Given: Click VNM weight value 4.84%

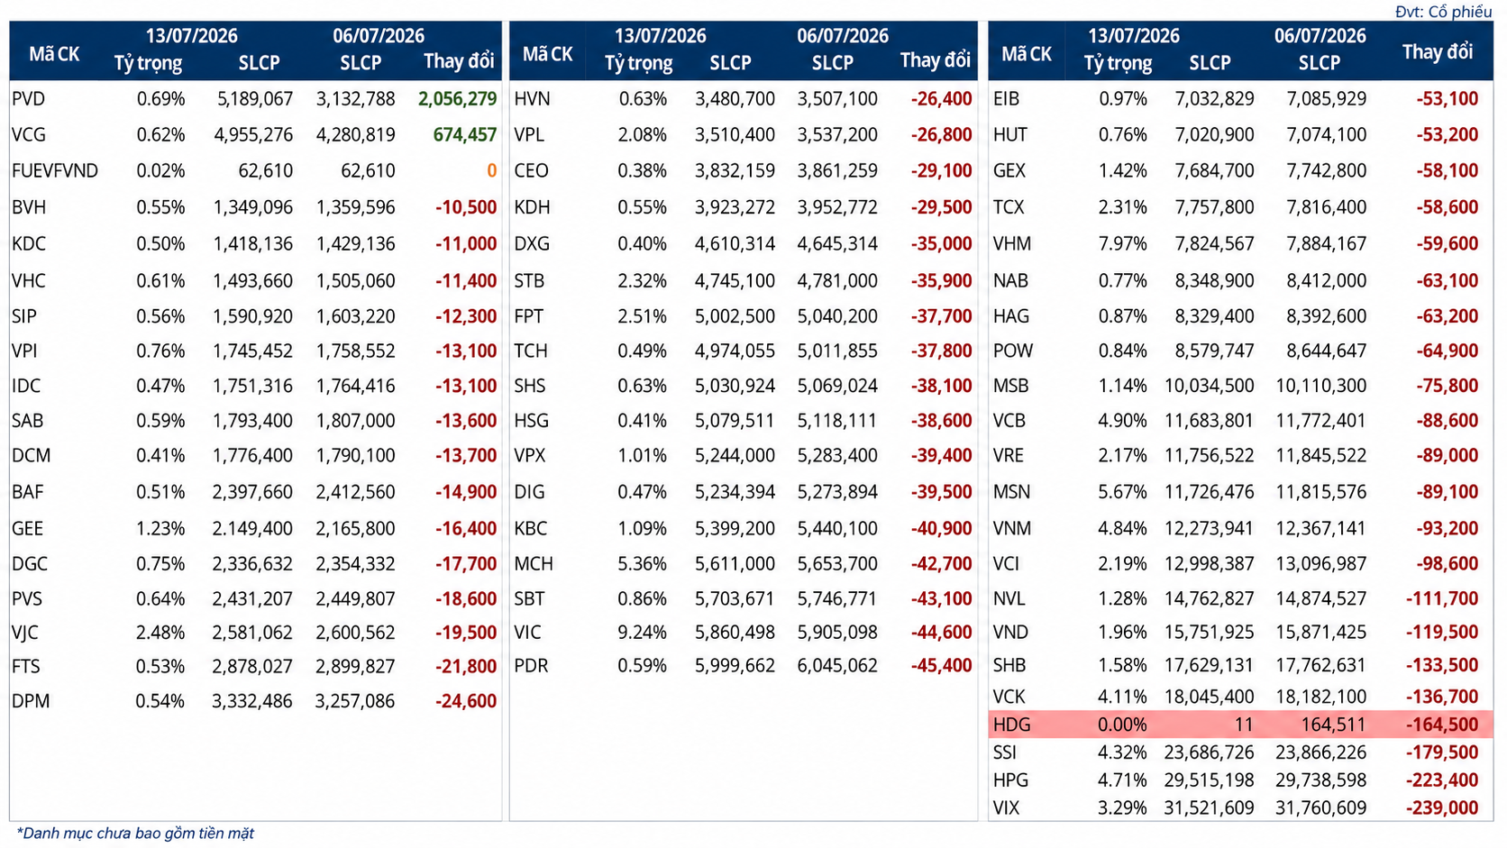Looking at the screenshot, I should (x=1123, y=529).
